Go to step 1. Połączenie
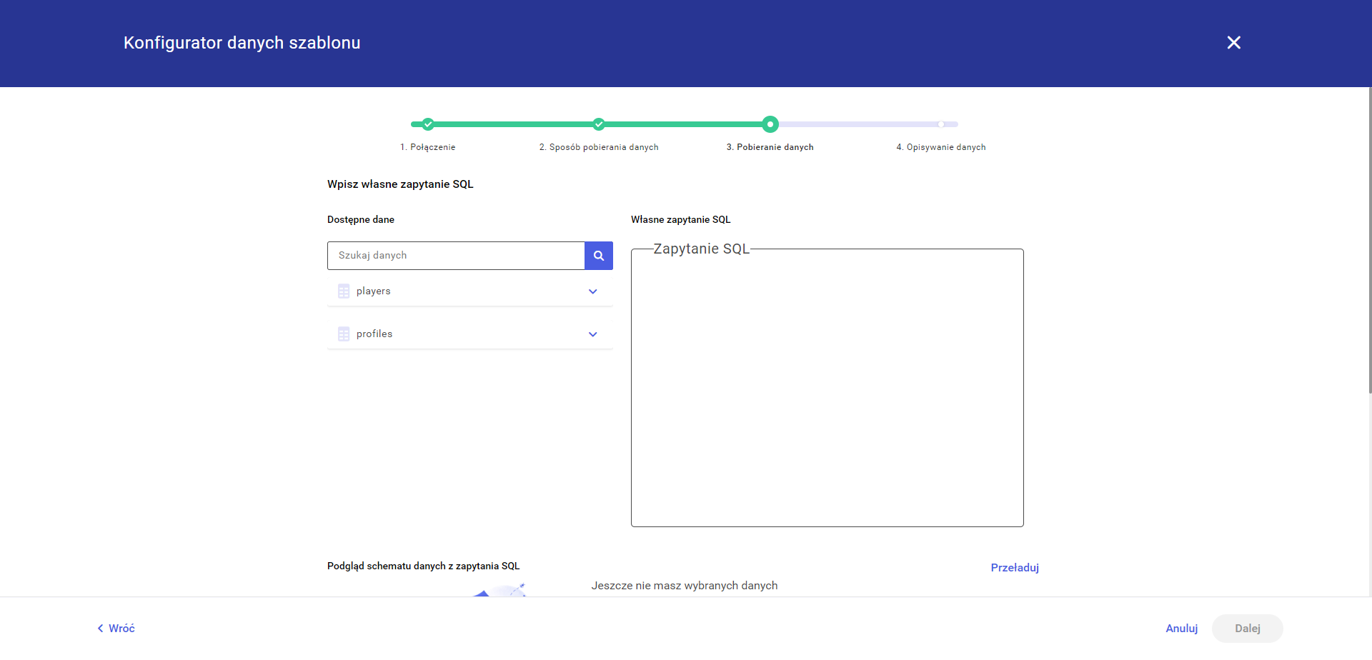 pyautogui.click(x=427, y=147)
